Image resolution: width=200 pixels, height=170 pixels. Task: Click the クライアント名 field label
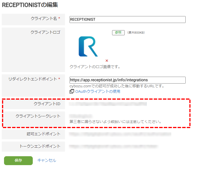pyautogui.click(x=44, y=18)
